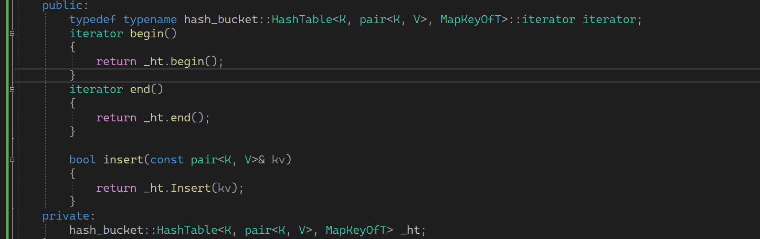Click HashTable in the private member declaration
This screenshot has width=760, height=239.
pos(187,230)
